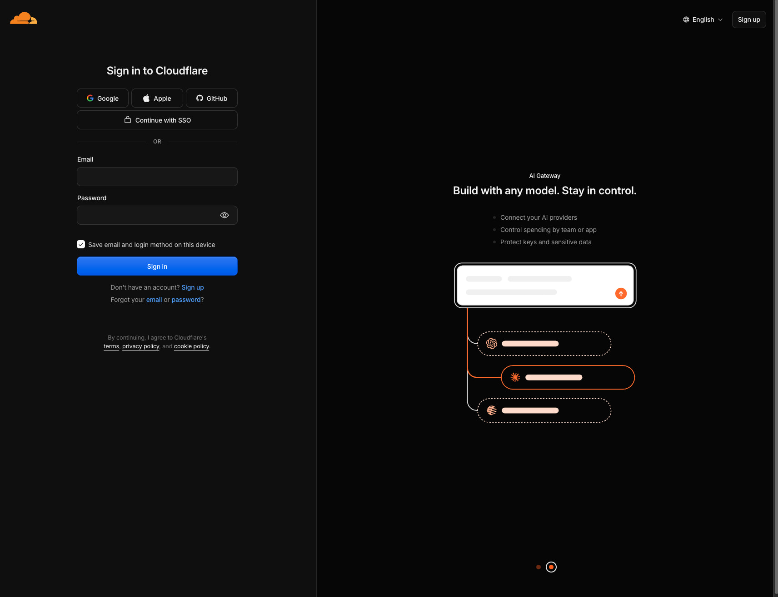Click the lock icon on SSO button
The height and width of the screenshot is (597, 778).
(x=128, y=120)
